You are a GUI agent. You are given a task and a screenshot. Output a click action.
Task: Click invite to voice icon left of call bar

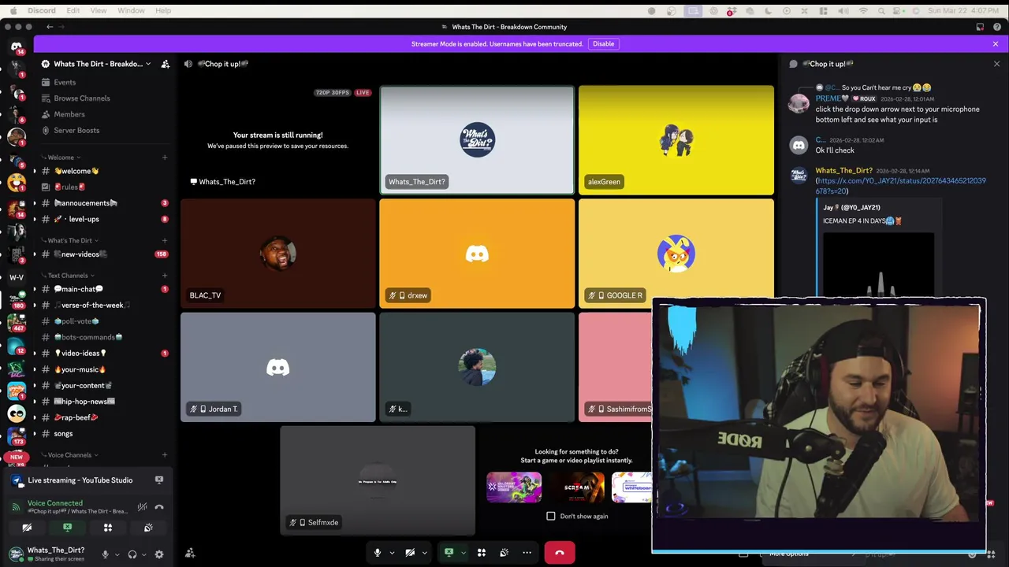[190, 554]
